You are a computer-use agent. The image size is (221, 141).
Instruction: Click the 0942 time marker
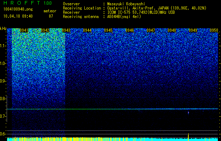point(45,30)
